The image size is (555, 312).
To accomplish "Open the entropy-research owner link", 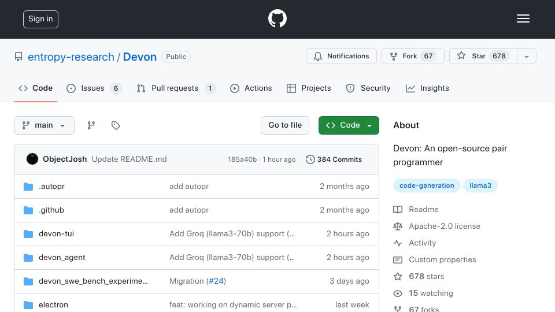I will pos(71,57).
